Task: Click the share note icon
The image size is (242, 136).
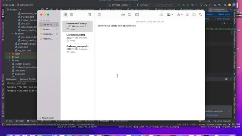Action: point(194,14)
